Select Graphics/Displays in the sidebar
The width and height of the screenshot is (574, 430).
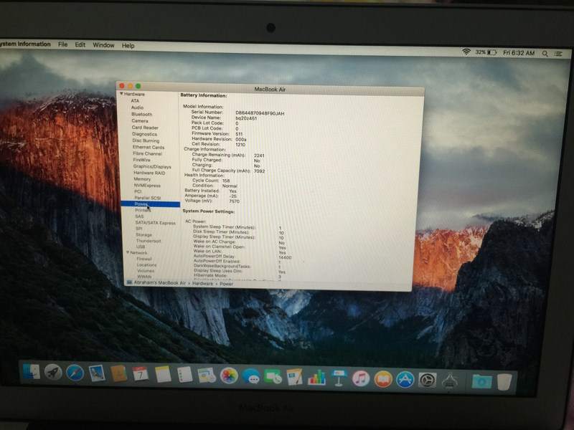pos(152,166)
